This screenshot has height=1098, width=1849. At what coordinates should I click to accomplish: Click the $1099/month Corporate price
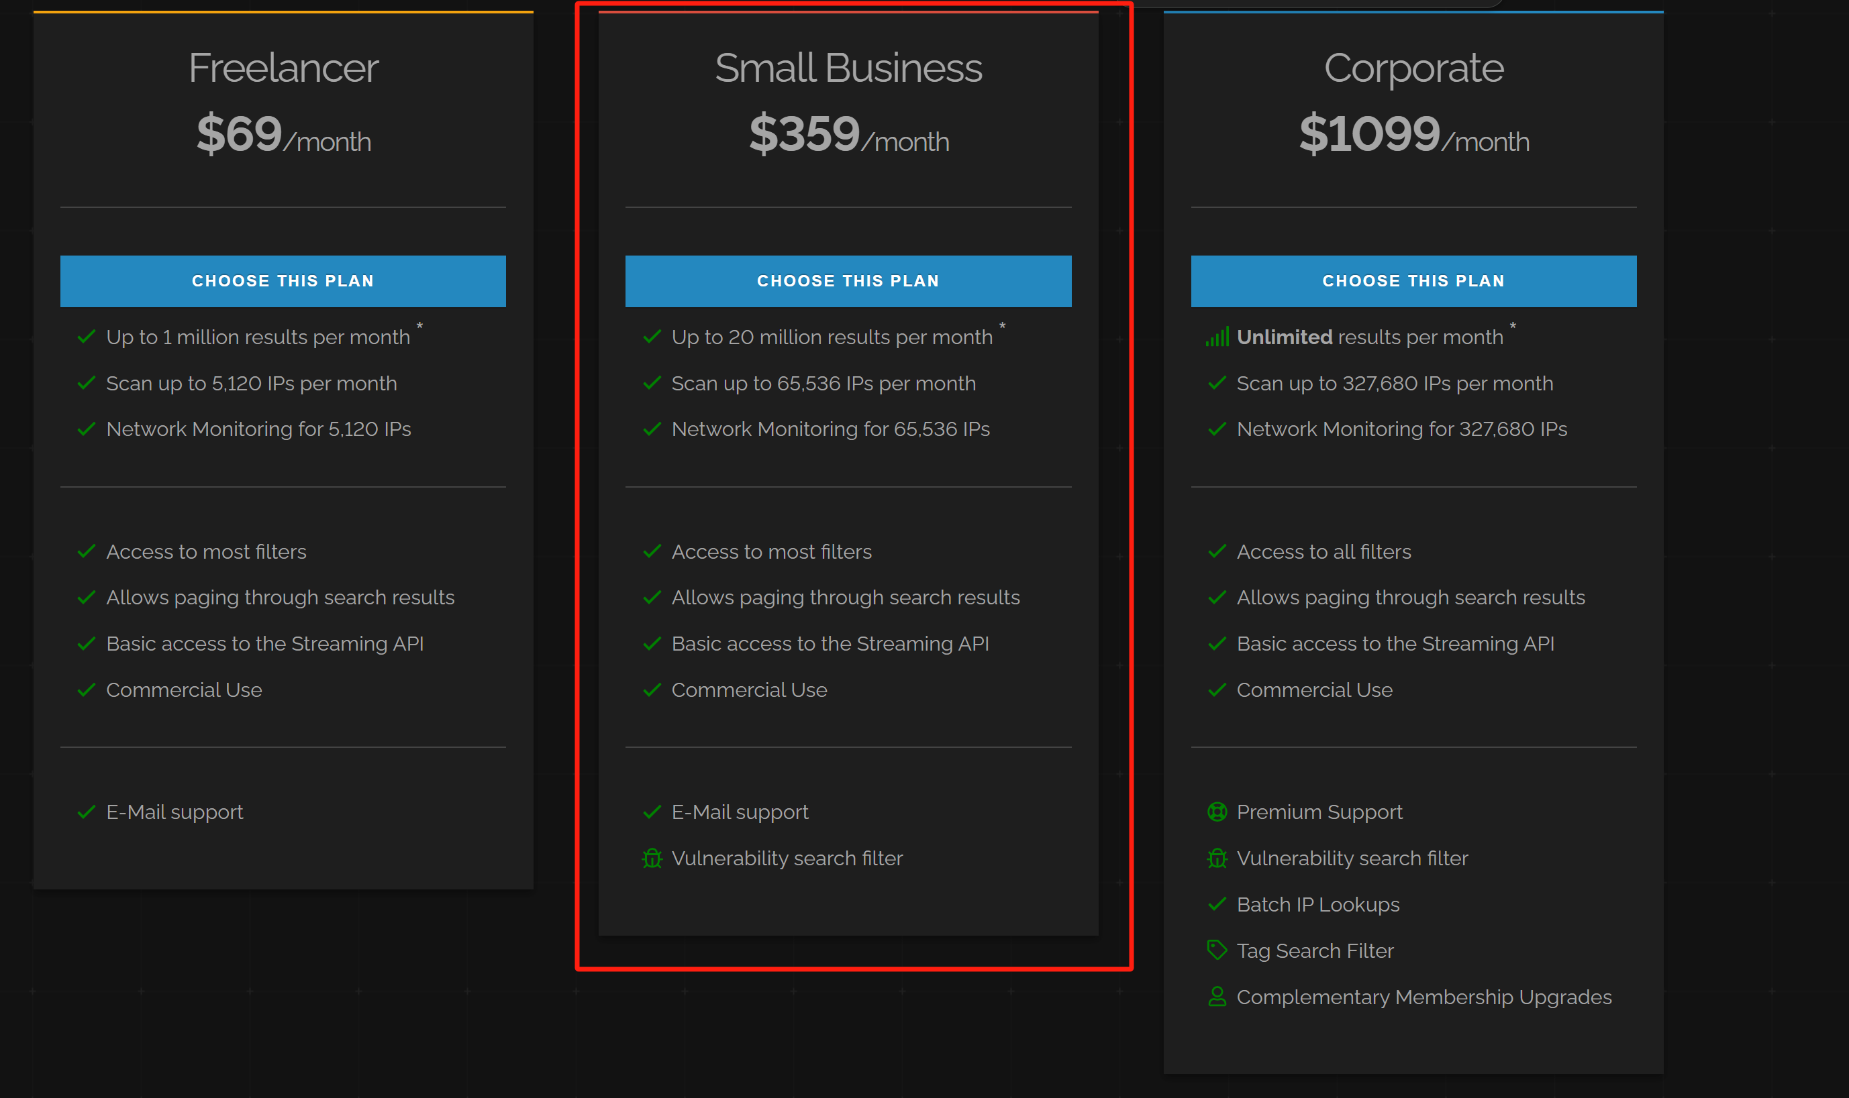click(x=1413, y=135)
